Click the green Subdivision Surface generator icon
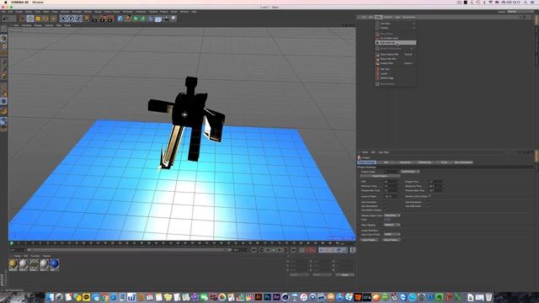This screenshot has height=303, width=539. click(x=136, y=19)
